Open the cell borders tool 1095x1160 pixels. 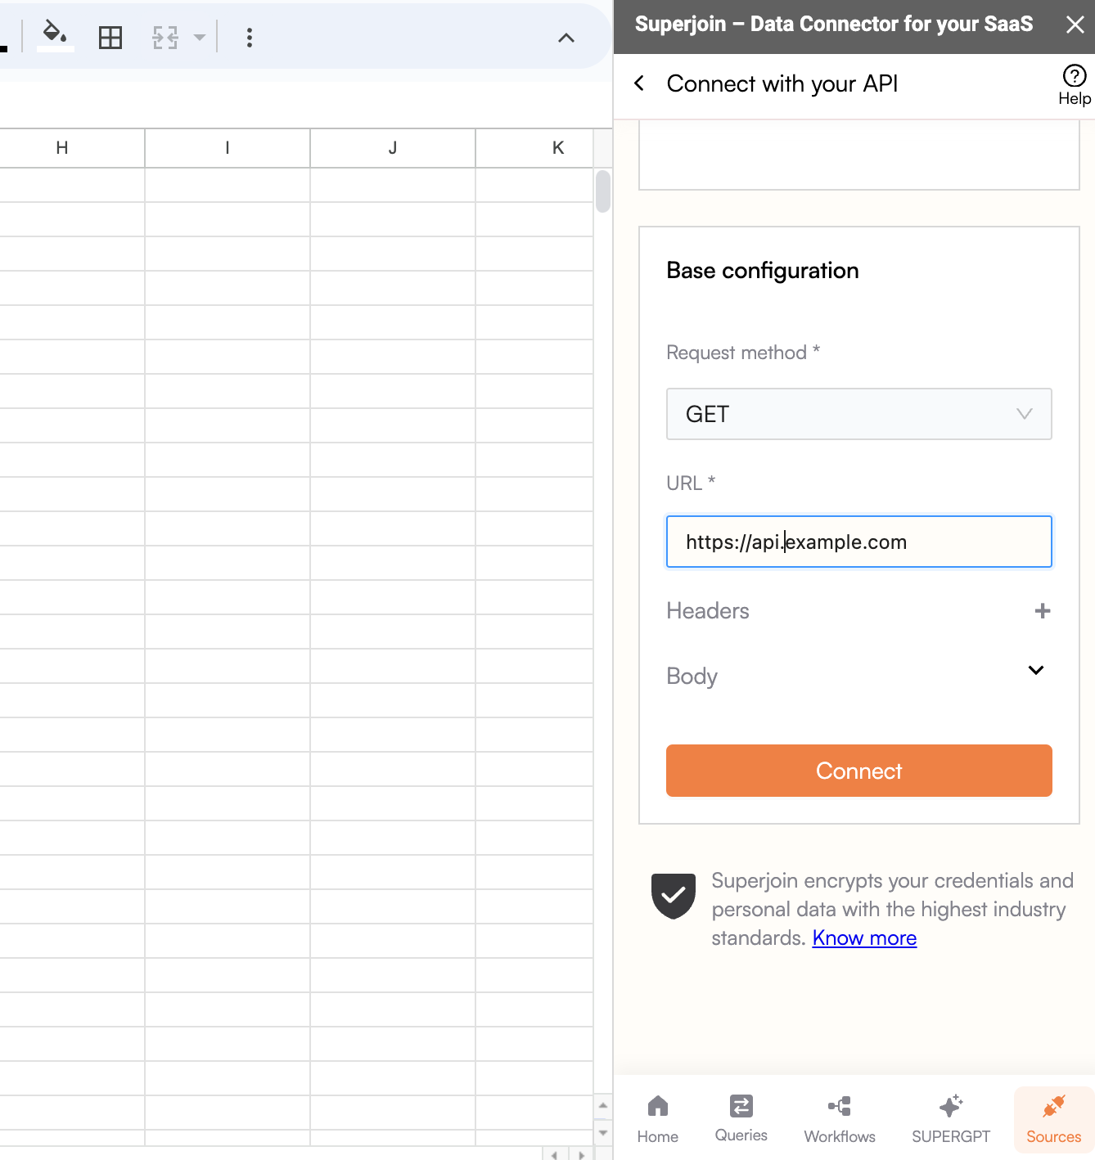point(110,38)
